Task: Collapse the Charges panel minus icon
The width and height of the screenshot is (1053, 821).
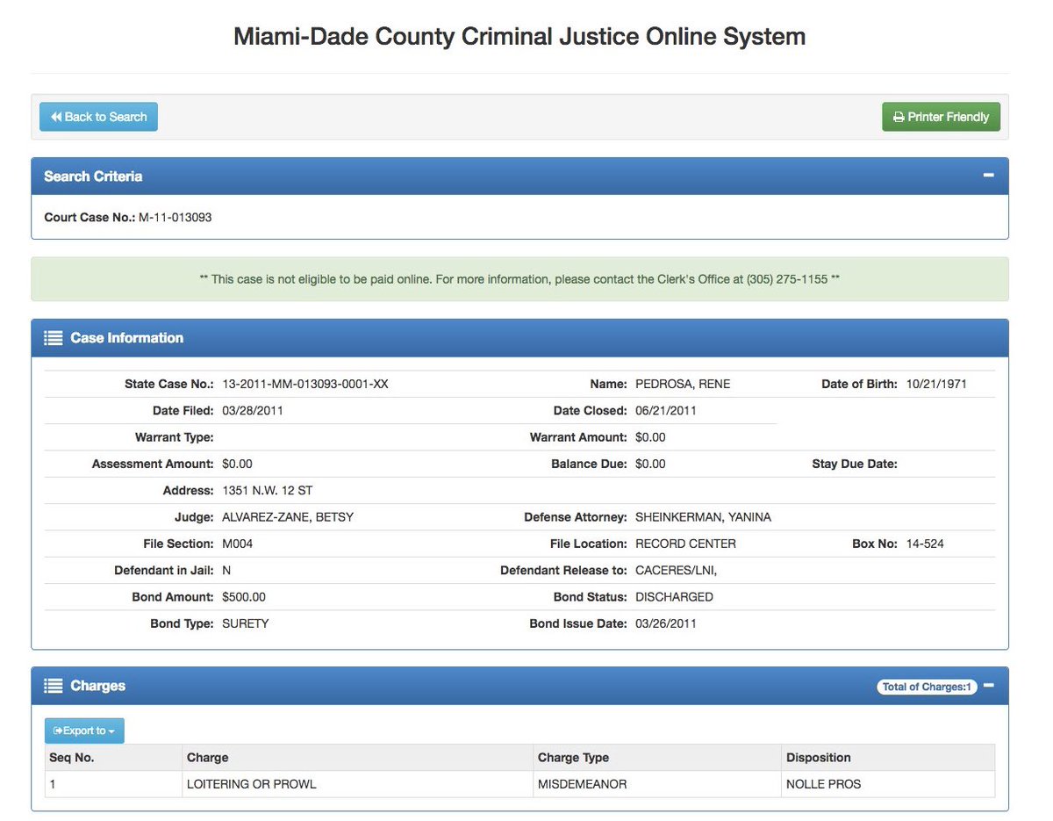Action: tap(988, 686)
